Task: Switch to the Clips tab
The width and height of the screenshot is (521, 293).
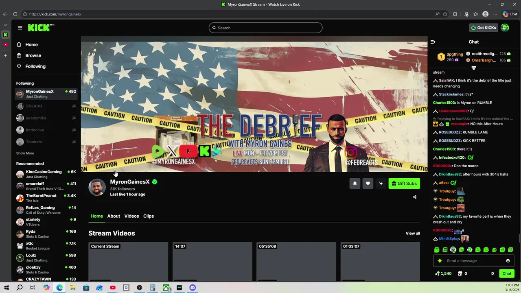Action: coord(149,216)
